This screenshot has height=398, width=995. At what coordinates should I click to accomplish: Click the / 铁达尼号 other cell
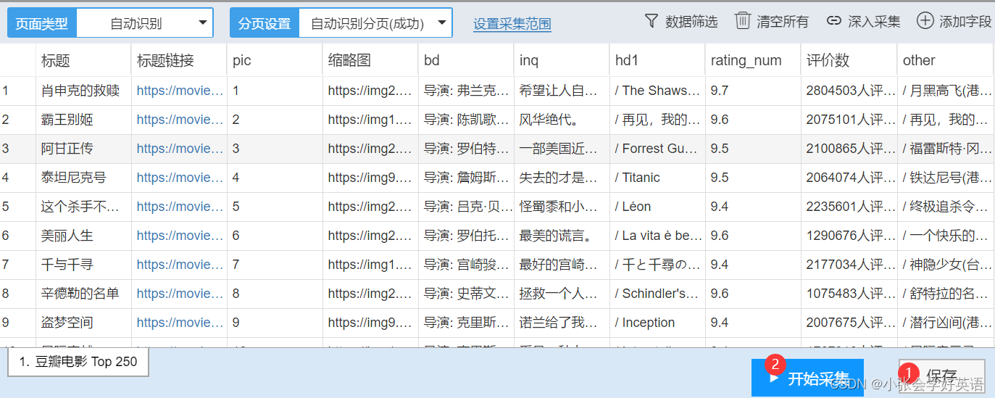point(945,178)
